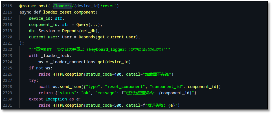
Task: Click line number 2327
Action: (x=7, y=80)
